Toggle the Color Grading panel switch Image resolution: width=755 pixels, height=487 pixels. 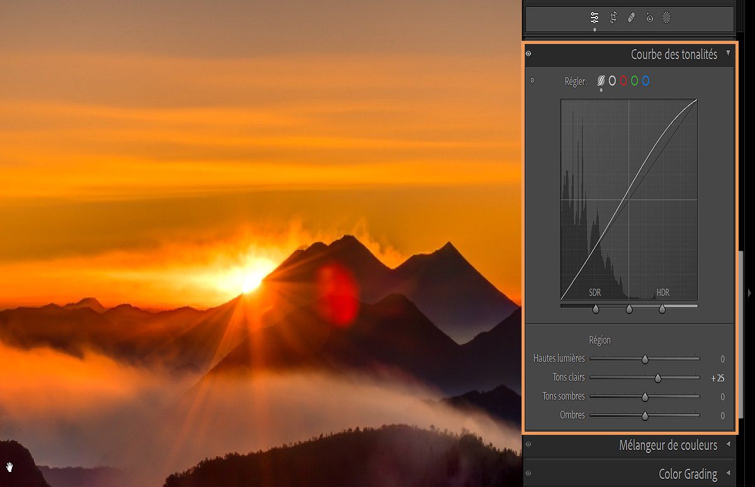[528, 473]
